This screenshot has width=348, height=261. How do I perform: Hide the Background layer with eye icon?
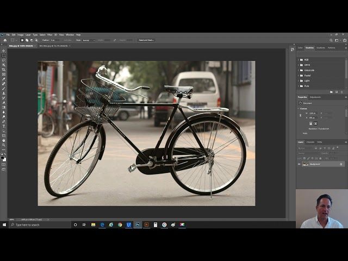pyautogui.click(x=299, y=164)
